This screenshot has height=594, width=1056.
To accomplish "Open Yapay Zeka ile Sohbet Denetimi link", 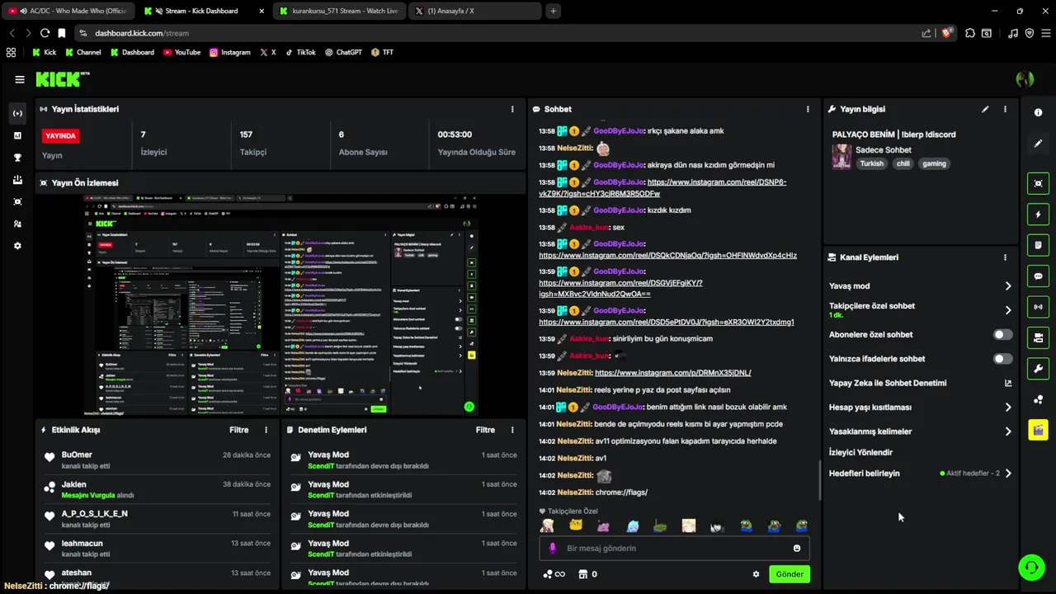I will click(x=921, y=384).
